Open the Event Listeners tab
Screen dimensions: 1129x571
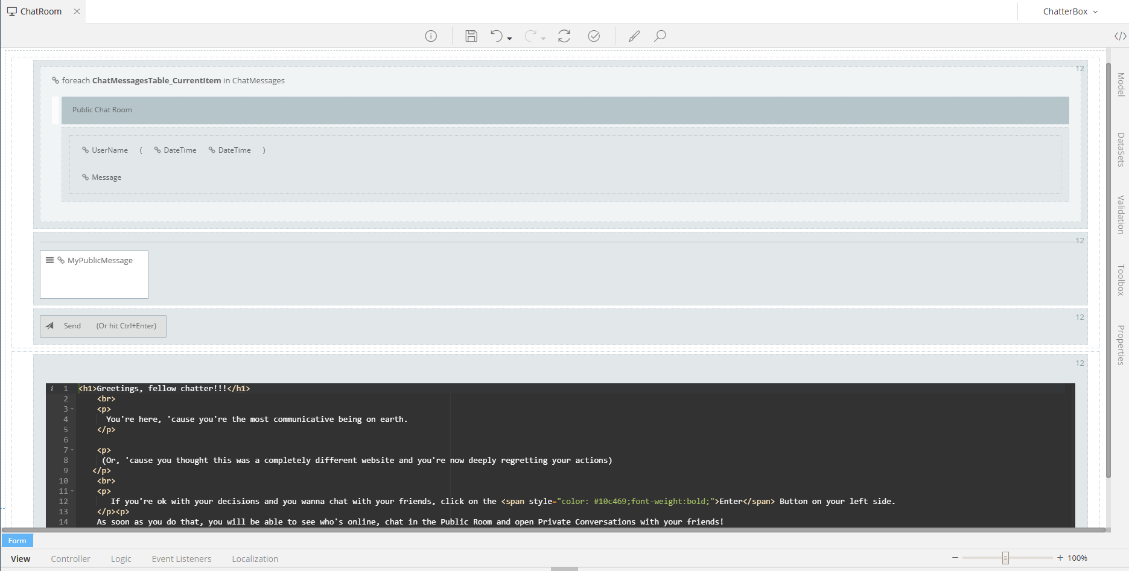point(182,559)
